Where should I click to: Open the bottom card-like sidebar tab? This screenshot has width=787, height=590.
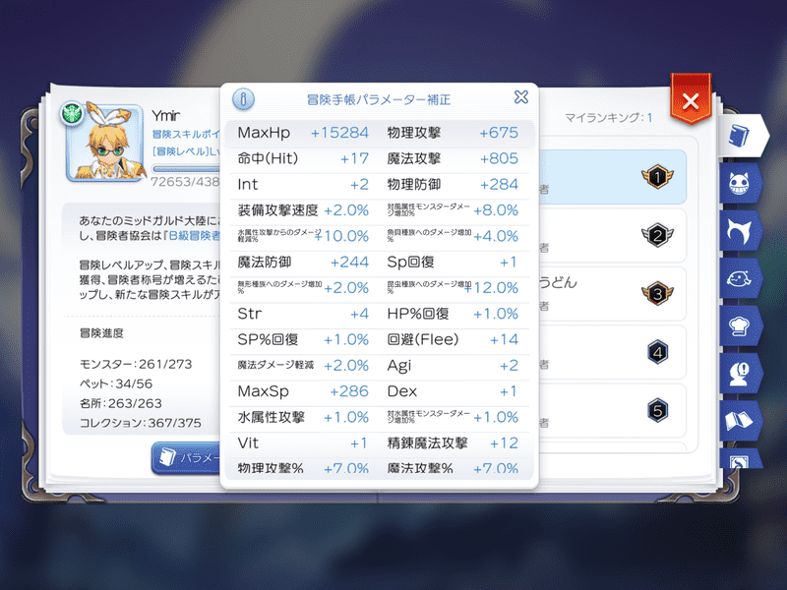point(740,458)
